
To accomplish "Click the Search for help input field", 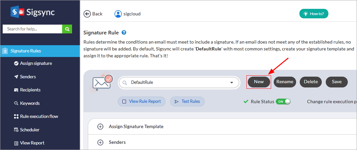I will (x=32, y=29).
